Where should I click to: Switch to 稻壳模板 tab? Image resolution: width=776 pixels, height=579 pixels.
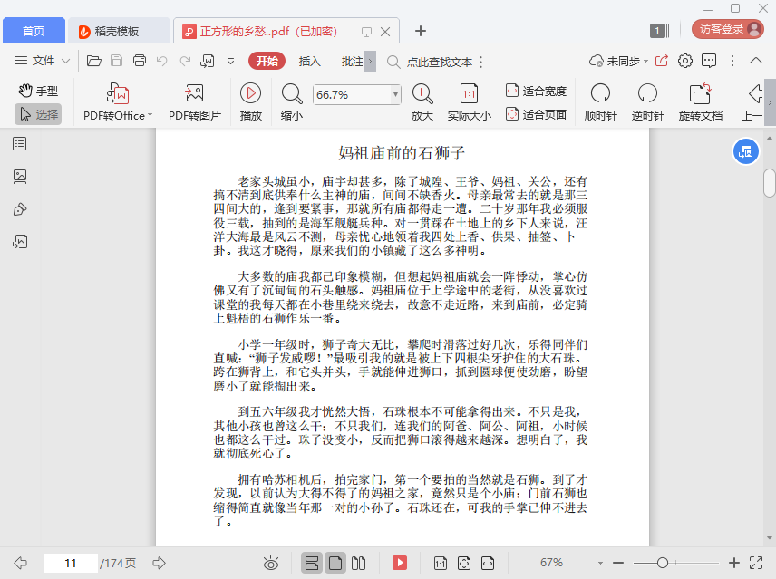tap(119, 31)
